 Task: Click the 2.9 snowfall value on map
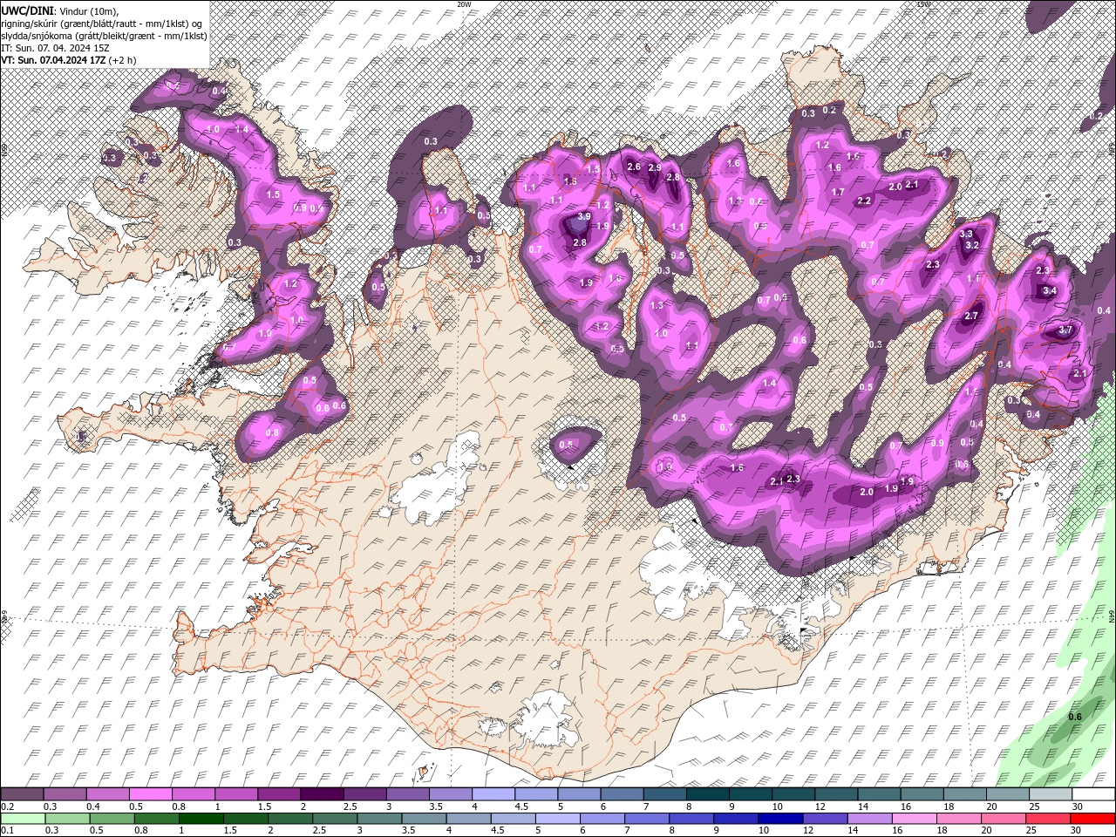pos(655,167)
